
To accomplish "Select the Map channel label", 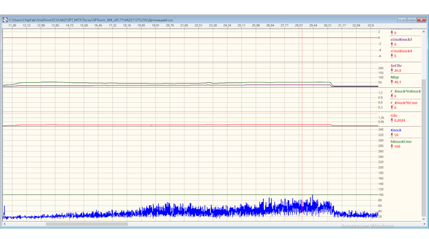I will coord(395,77).
